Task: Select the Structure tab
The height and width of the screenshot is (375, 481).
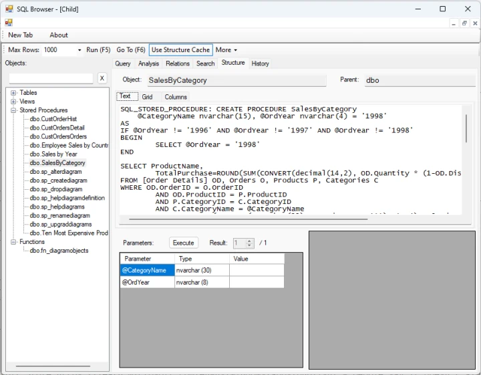Action: coord(233,63)
